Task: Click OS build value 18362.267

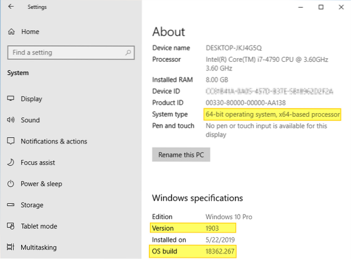Action: [220, 251]
